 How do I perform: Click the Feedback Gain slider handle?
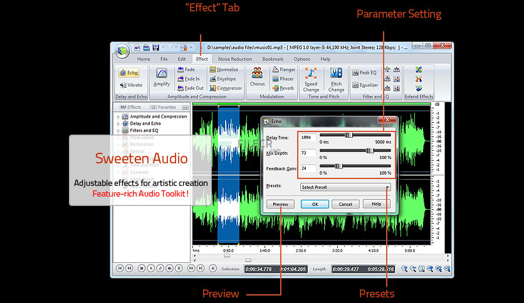338,166
